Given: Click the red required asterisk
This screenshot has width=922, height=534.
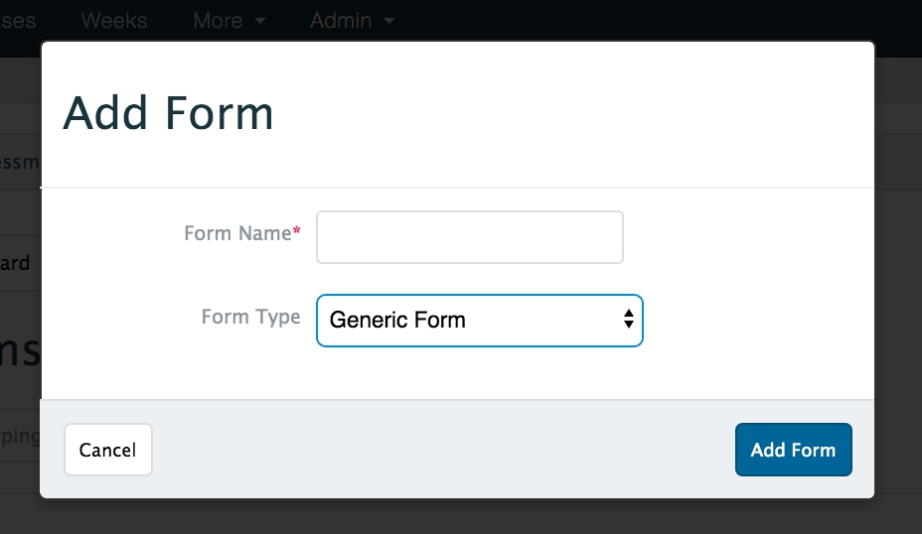Looking at the screenshot, I should (296, 232).
